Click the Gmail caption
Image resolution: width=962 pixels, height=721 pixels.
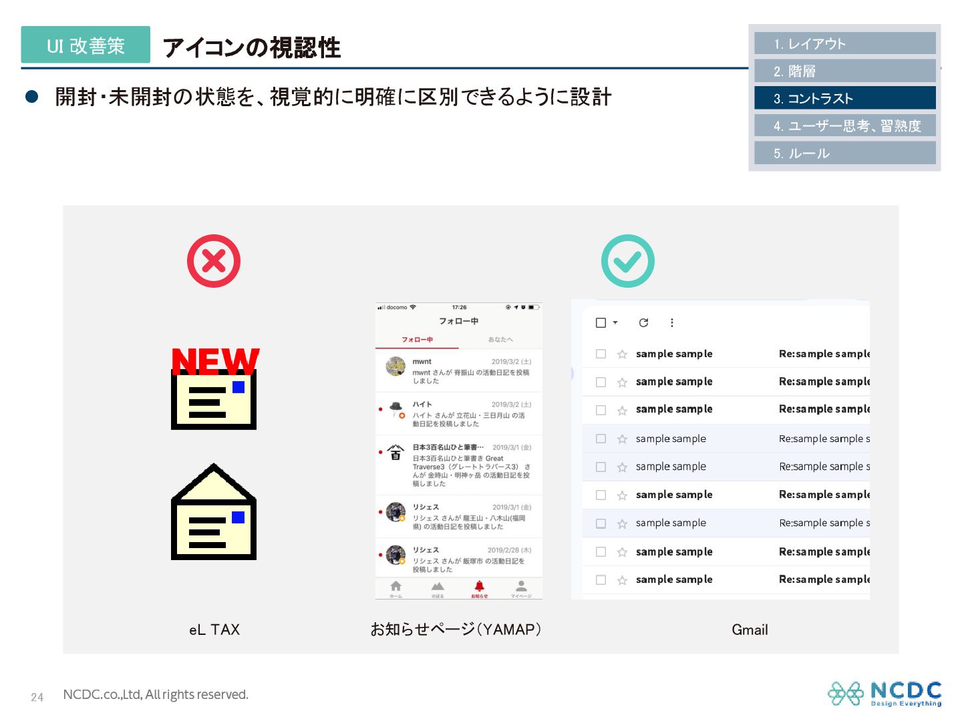[x=750, y=630]
